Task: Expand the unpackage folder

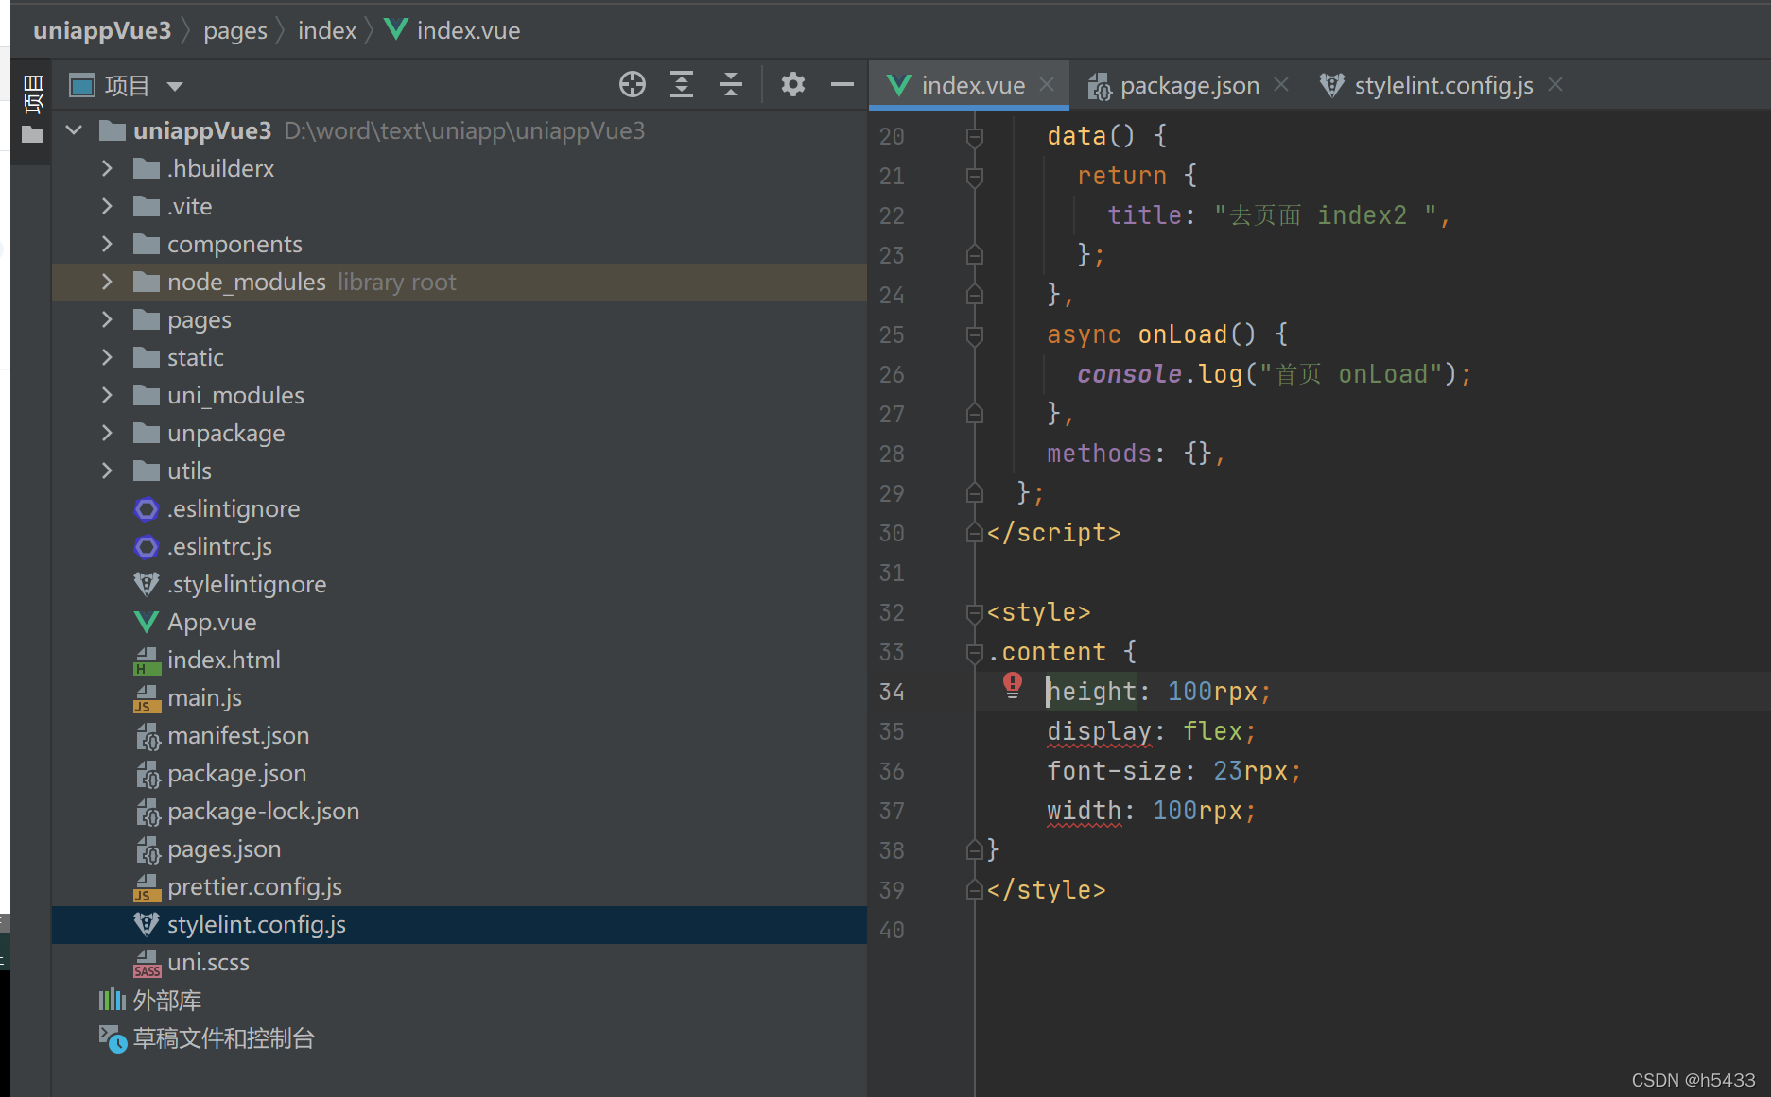Action: [x=107, y=433]
